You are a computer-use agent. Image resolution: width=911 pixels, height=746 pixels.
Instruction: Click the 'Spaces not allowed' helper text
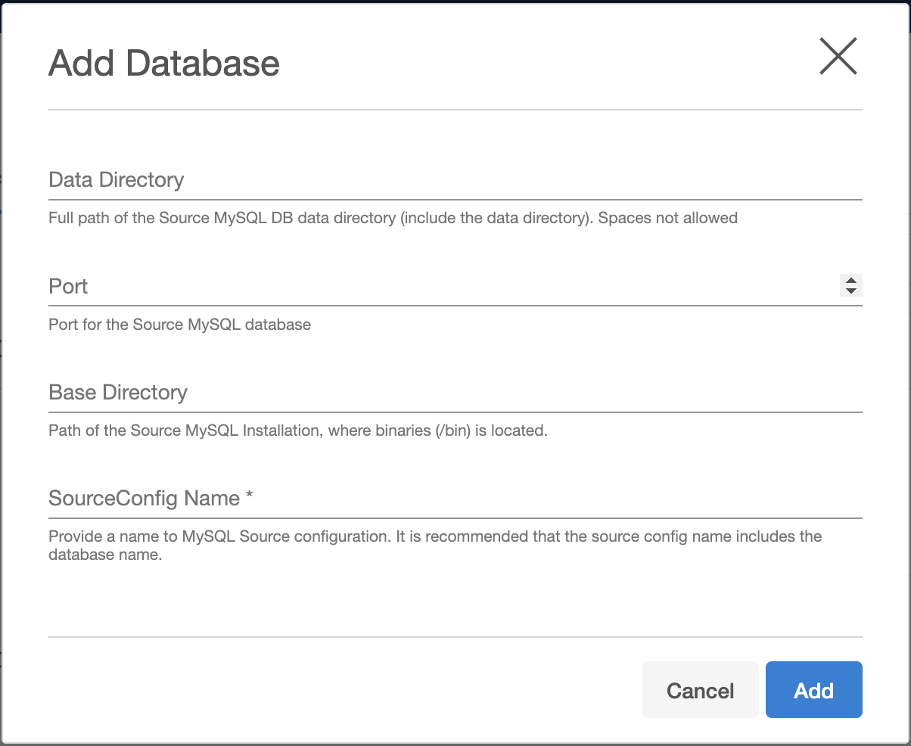667,218
